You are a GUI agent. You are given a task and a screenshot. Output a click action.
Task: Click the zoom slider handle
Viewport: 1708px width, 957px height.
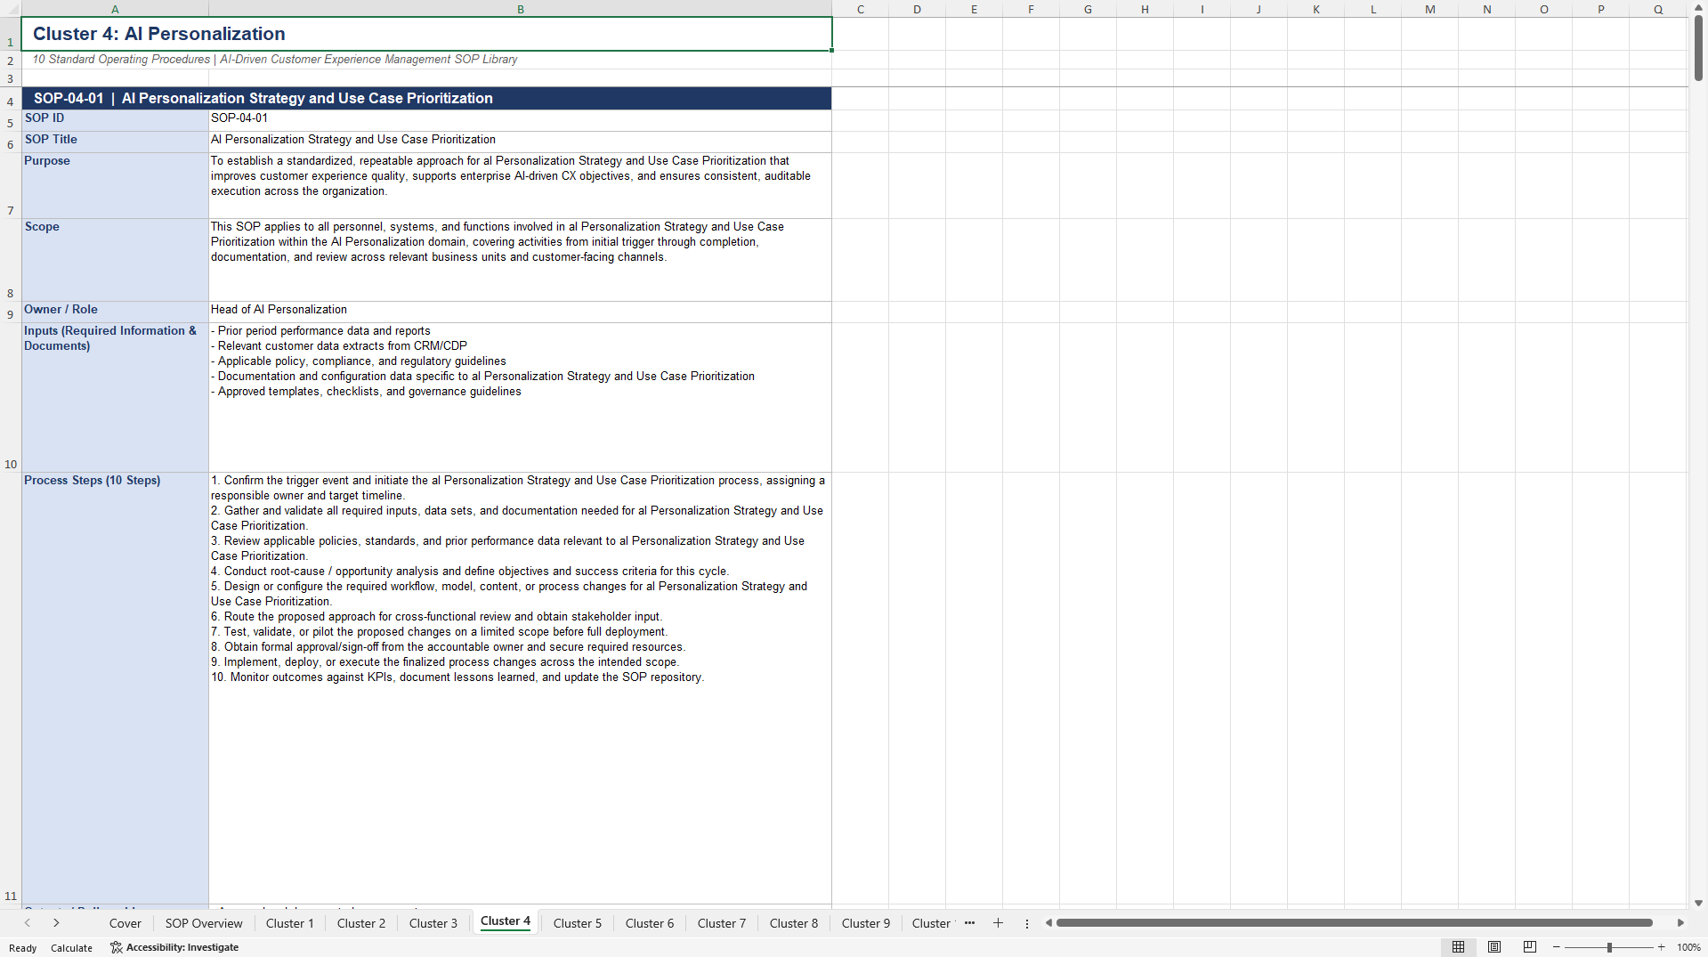1609,947
